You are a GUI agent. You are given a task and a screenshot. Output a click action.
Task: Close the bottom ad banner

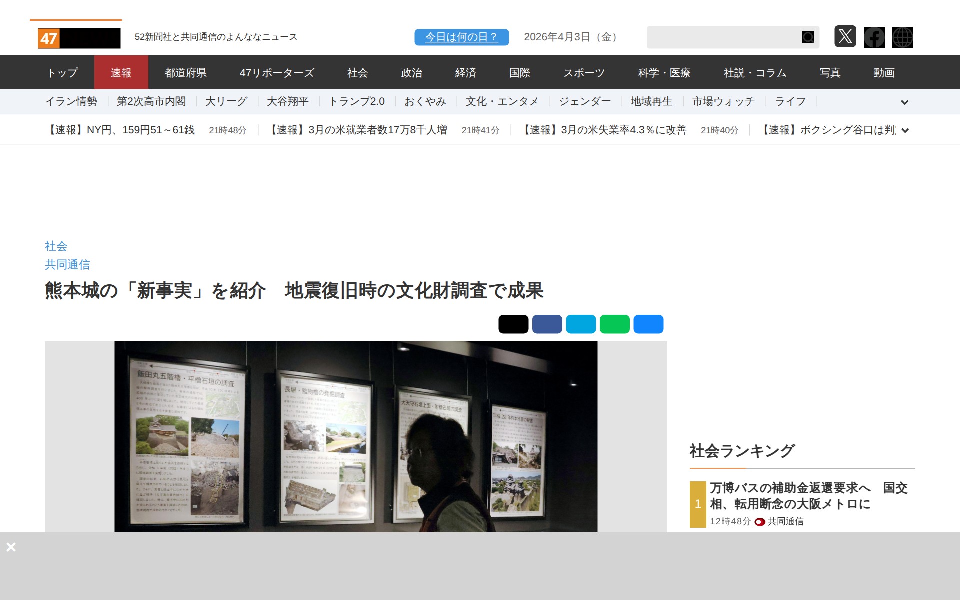pos(11,547)
